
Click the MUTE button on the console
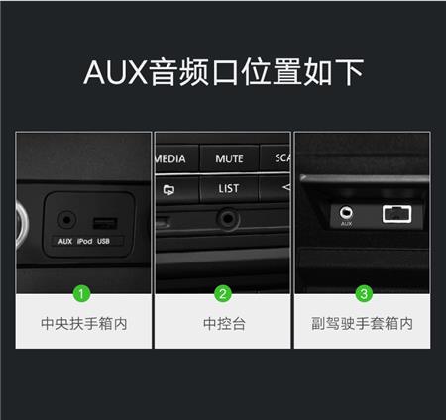tap(229, 158)
